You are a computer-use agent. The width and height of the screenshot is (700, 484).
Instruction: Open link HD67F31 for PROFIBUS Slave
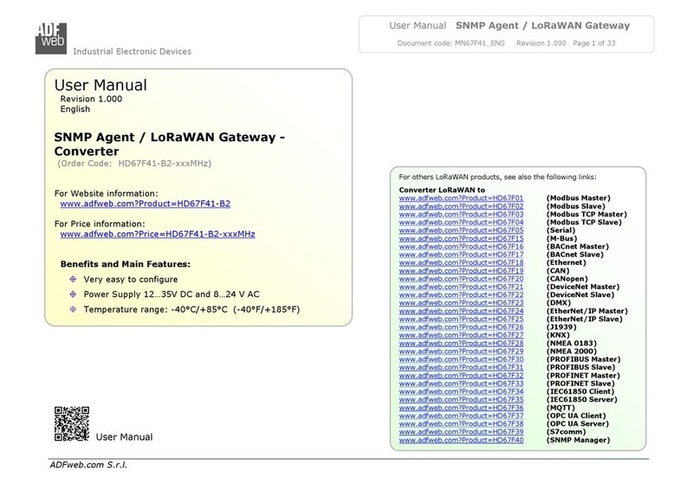coord(461,367)
